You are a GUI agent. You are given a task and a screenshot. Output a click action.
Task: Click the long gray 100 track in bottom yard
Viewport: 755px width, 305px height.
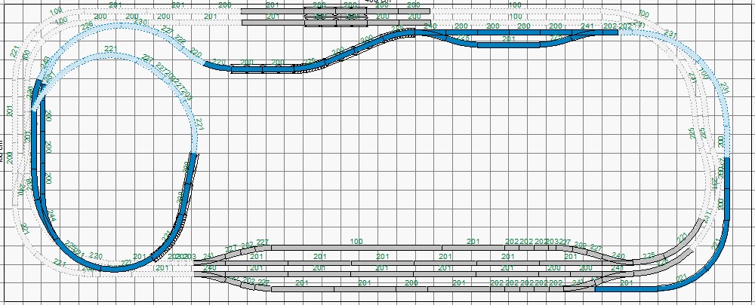[356, 247]
